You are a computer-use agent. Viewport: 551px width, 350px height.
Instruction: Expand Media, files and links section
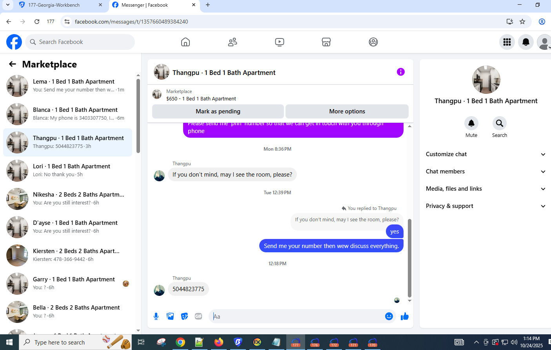(x=486, y=189)
